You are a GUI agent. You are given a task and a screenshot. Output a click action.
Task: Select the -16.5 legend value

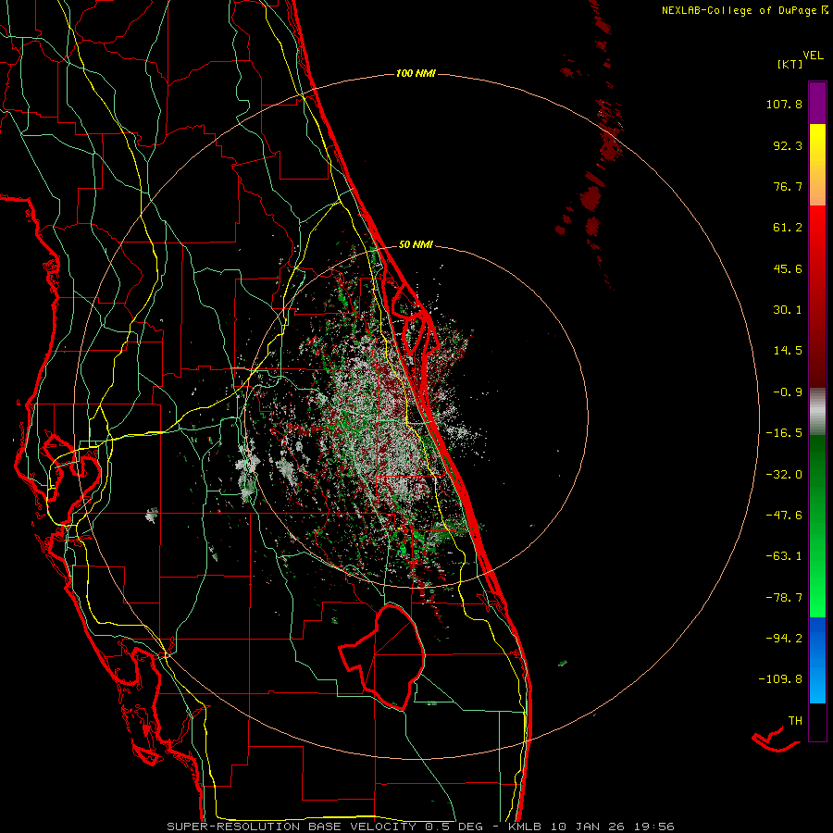point(784,433)
